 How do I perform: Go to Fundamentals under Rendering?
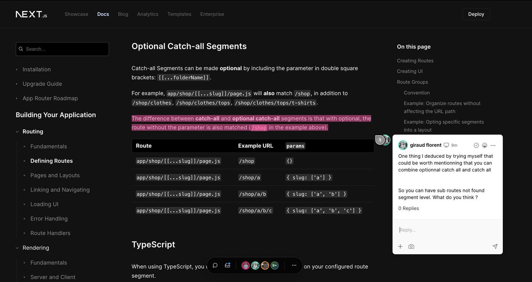(49, 263)
